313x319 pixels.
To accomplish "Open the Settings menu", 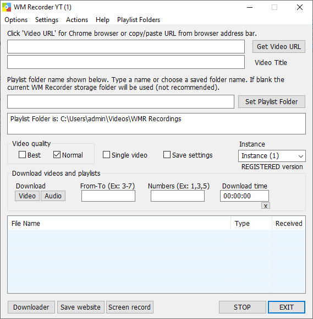I will pos(47,20).
